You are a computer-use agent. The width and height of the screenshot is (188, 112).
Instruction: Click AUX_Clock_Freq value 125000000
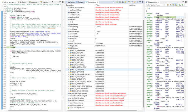click(99, 44)
